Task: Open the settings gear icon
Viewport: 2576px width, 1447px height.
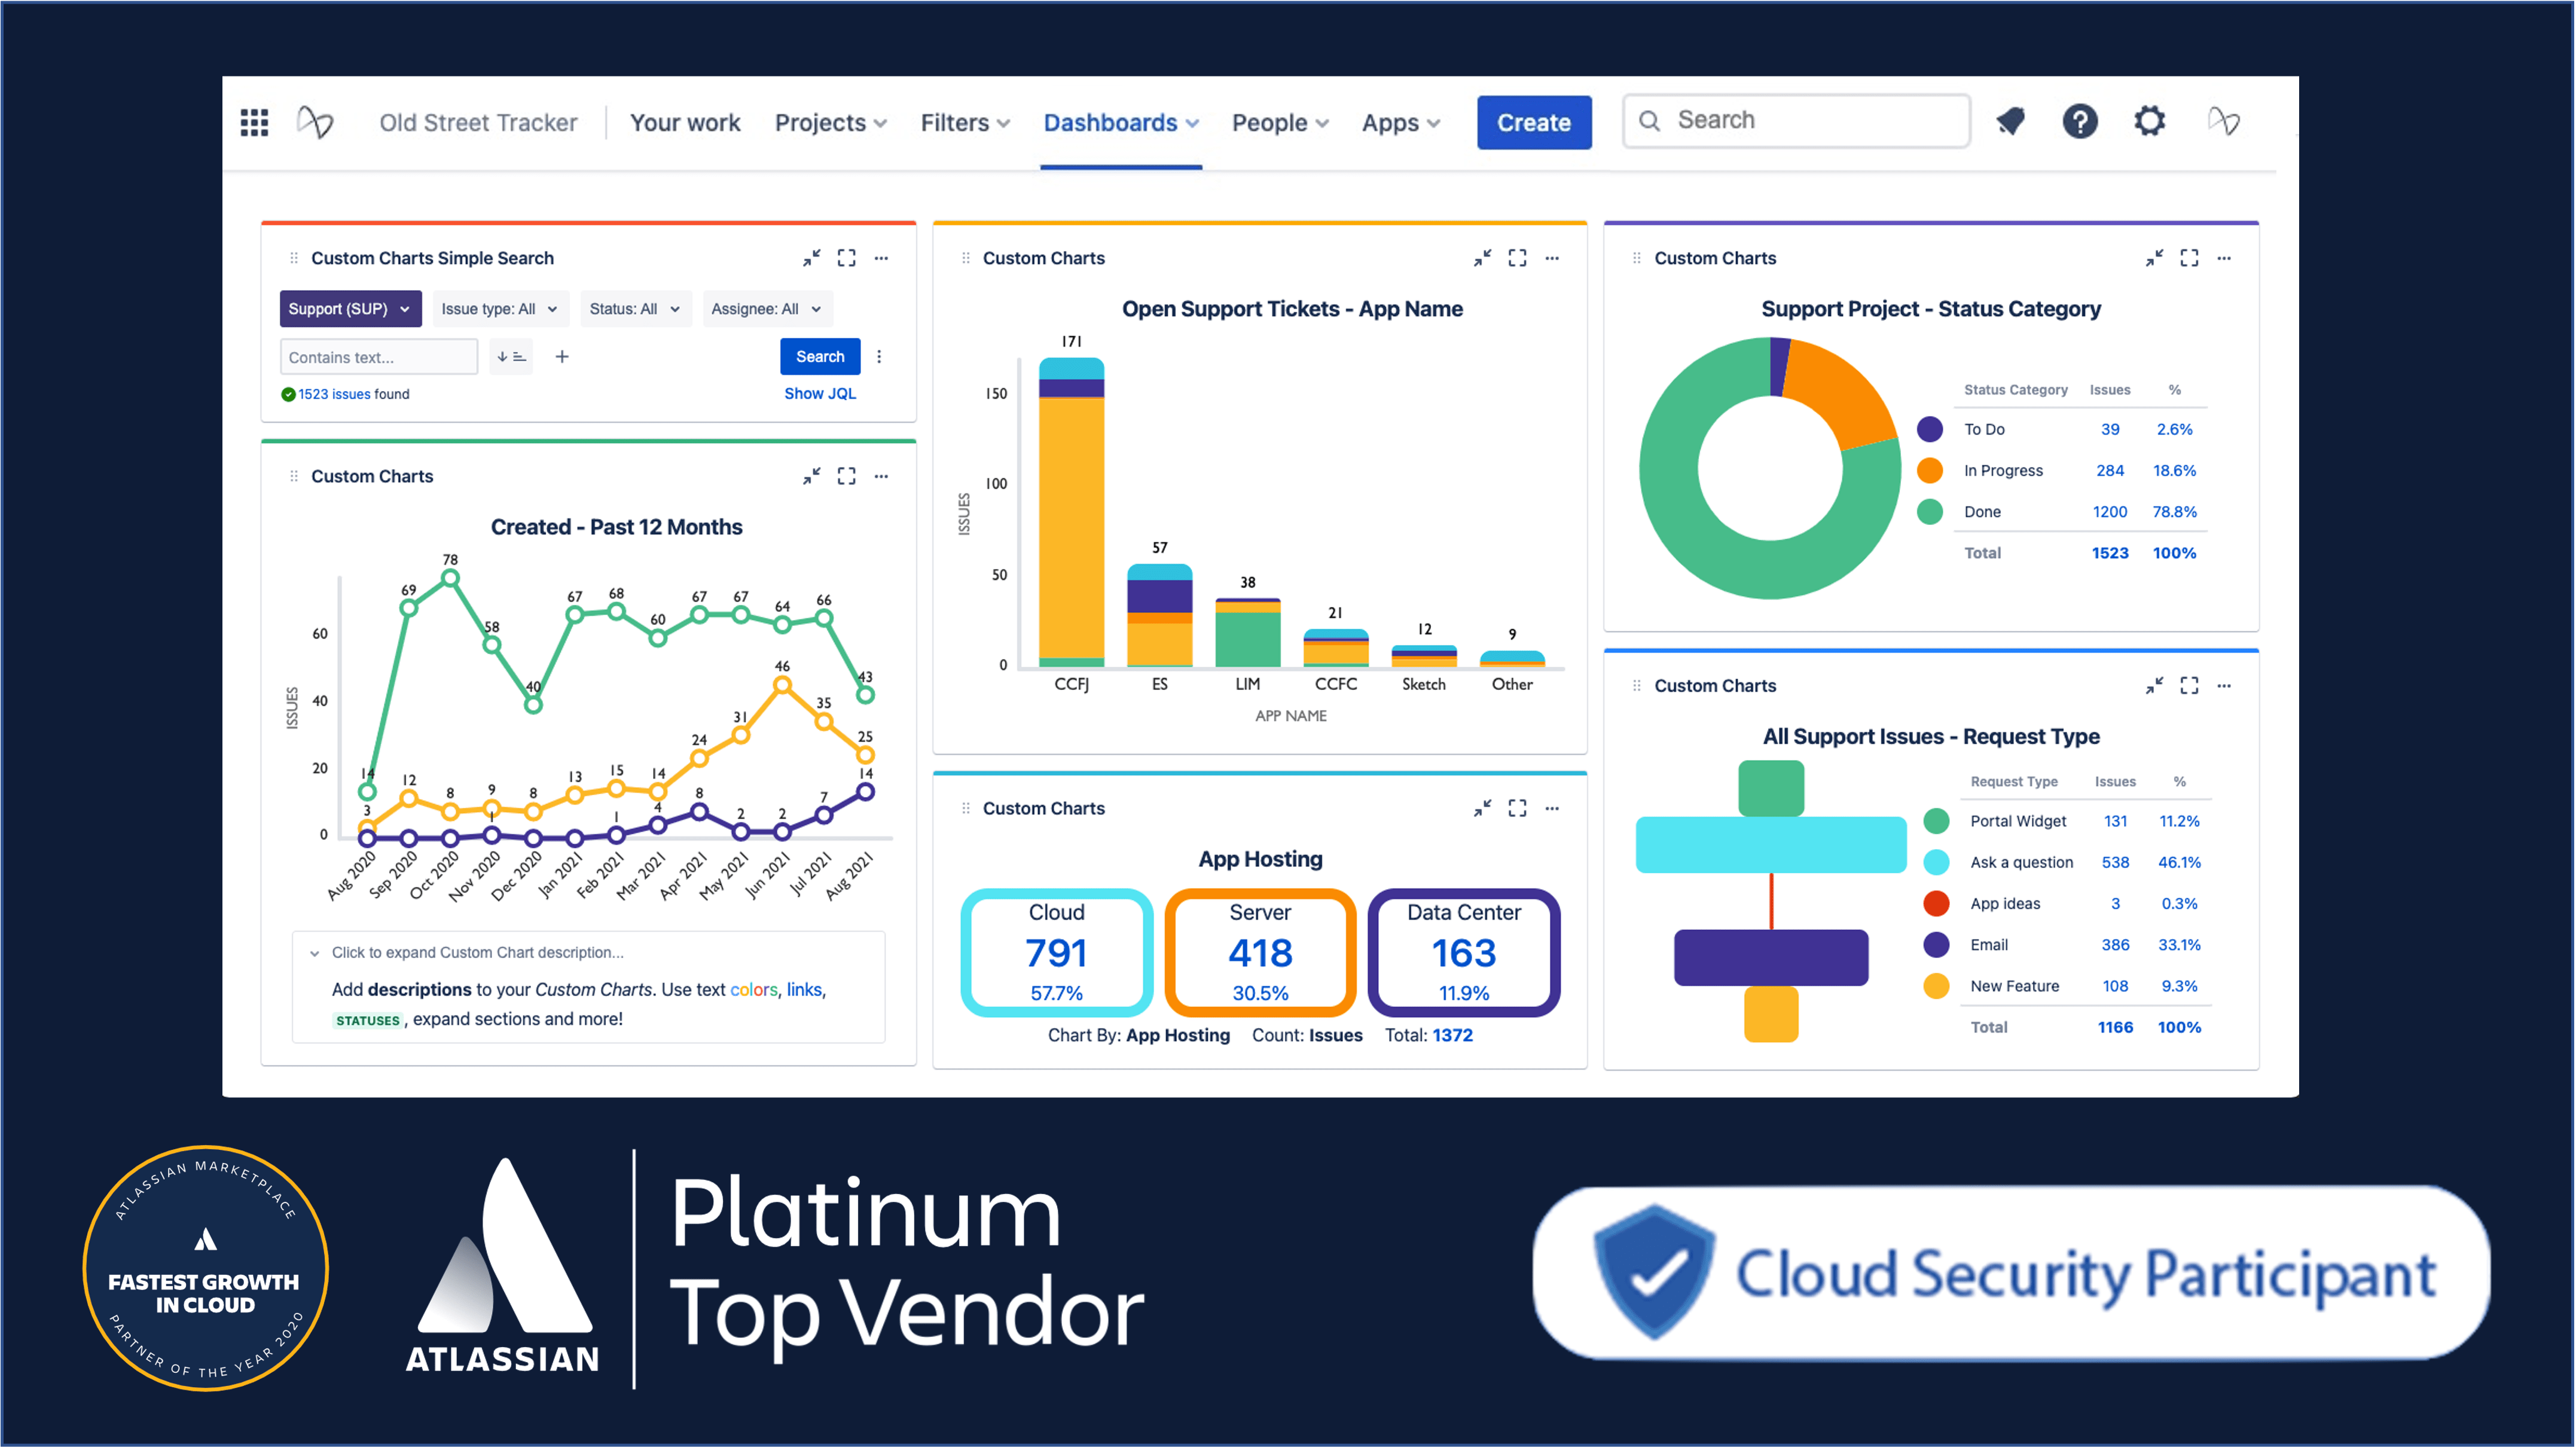Action: click(2149, 121)
